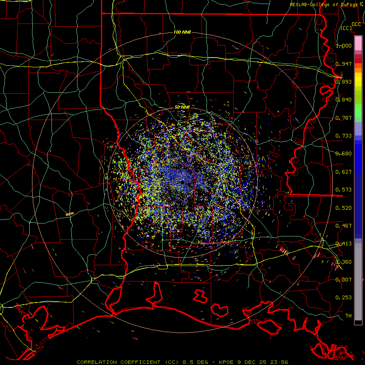Pick the lavender segment of the color bar
Viewport: 365px width, 365px height.
(x=358, y=129)
